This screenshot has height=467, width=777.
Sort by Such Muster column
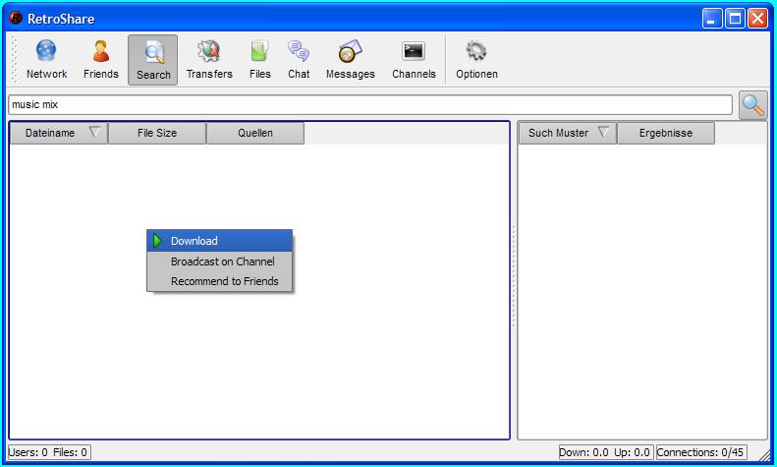568,133
